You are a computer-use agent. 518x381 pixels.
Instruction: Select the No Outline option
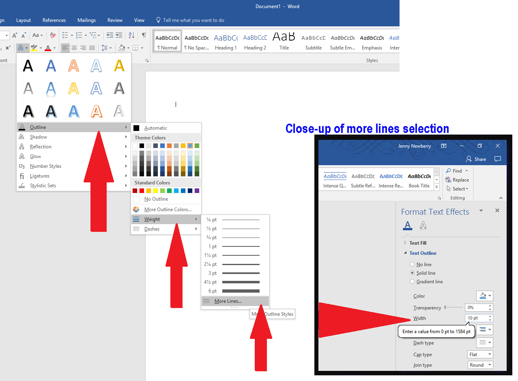click(x=166, y=199)
